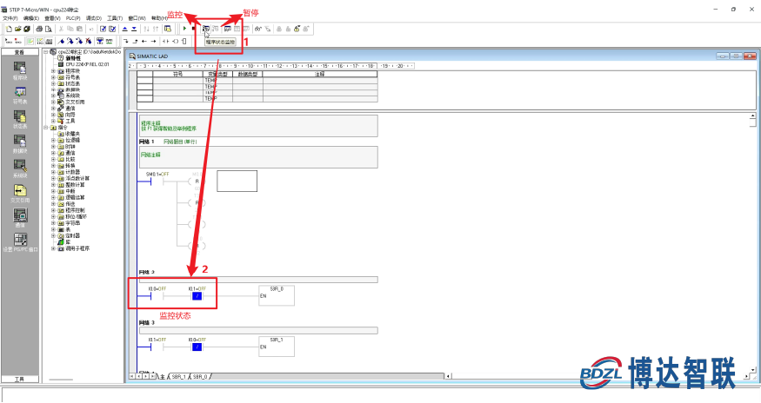Open the 工具(T) menu
This screenshot has width=761, height=403.
(x=115, y=18)
